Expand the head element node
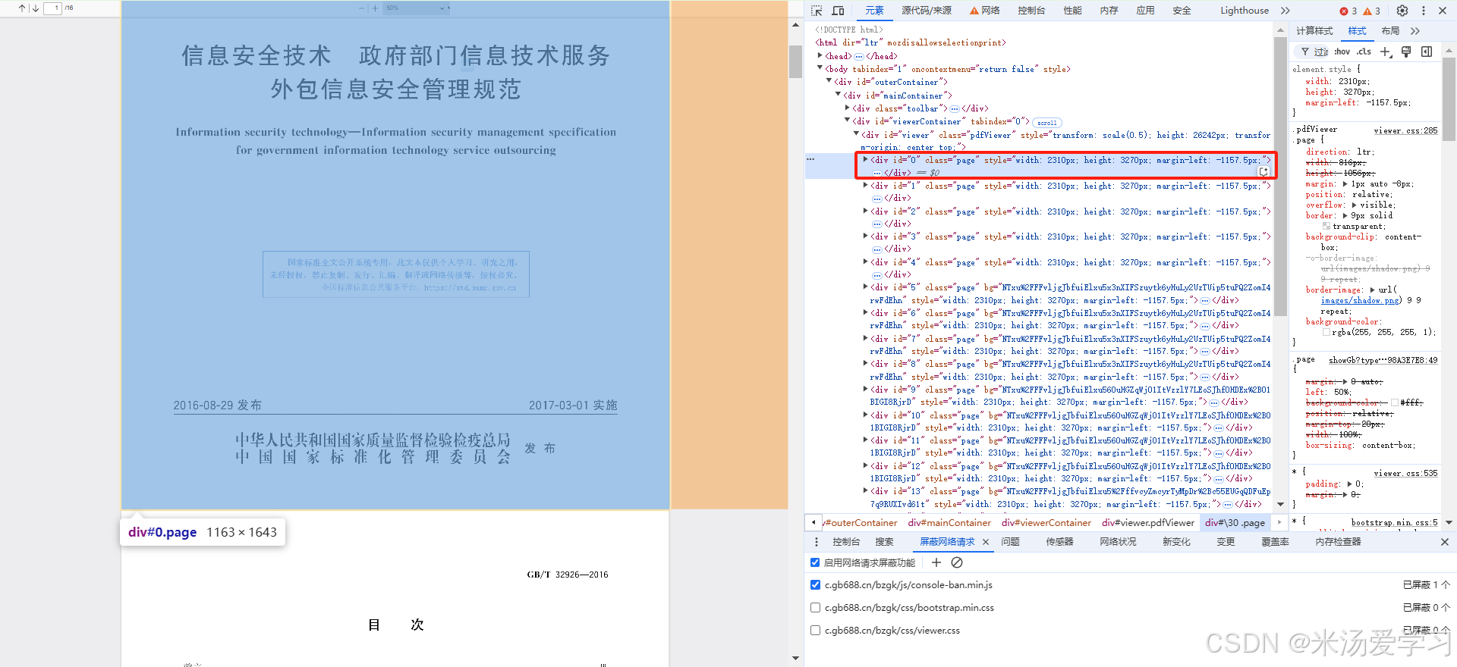The height and width of the screenshot is (667, 1457). (x=820, y=55)
